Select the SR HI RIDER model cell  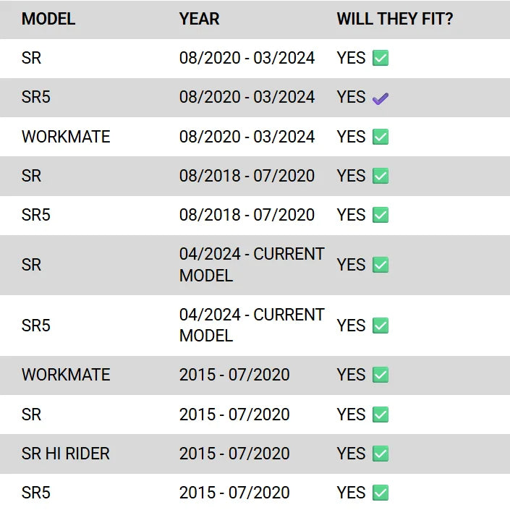click(x=66, y=454)
